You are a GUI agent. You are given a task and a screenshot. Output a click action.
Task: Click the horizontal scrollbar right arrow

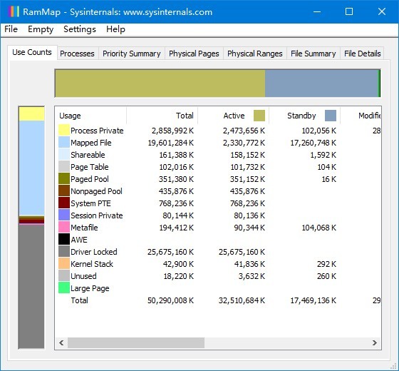(375, 342)
